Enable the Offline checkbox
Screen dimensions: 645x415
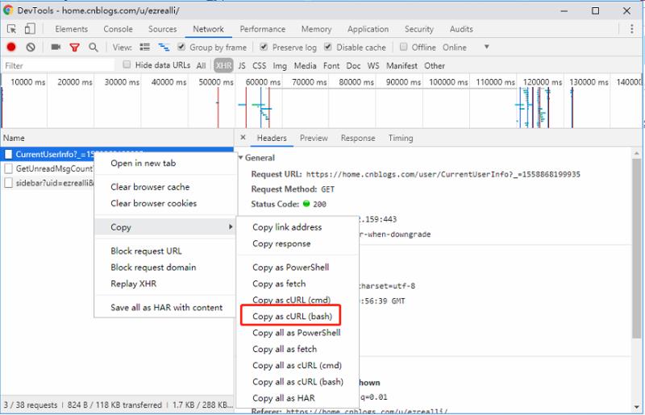pos(404,48)
